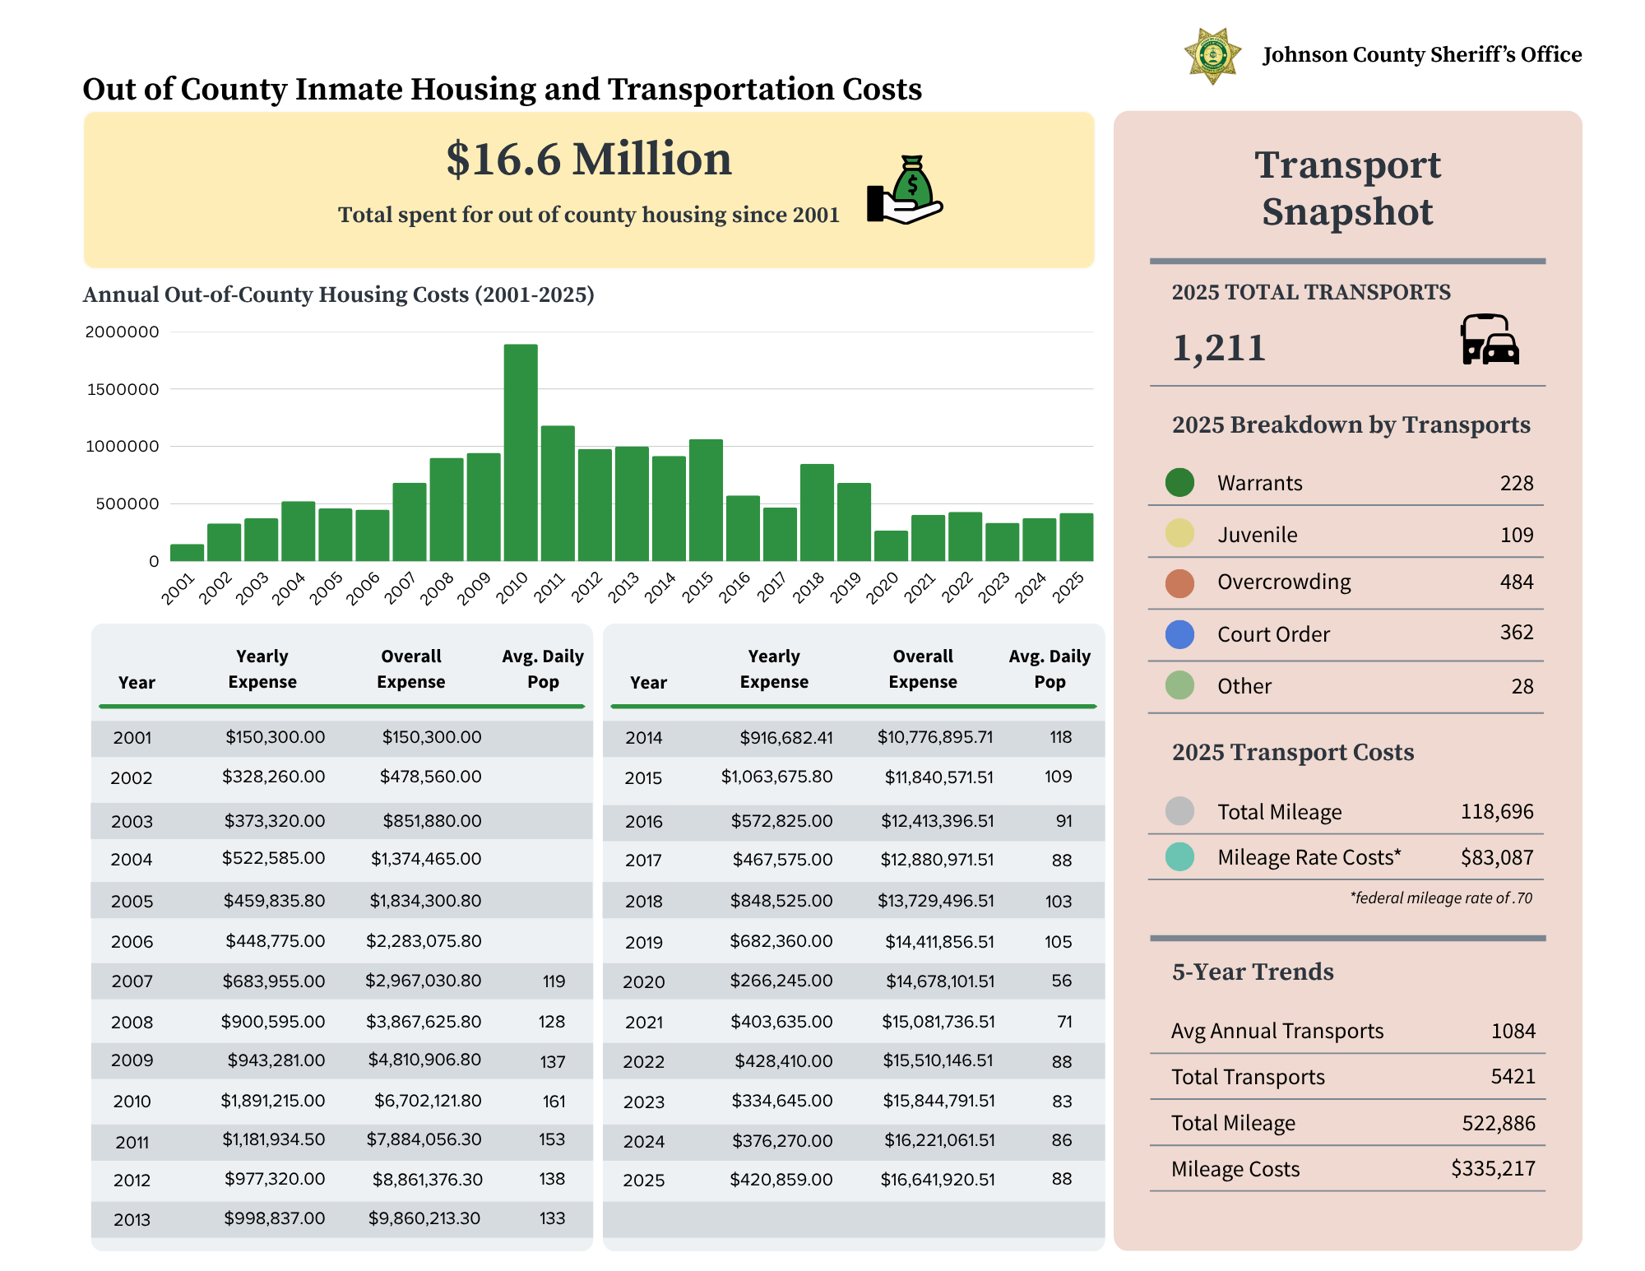Click the federal mileage rate footnote
This screenshot has width=1645, height=1271.
pos(1441,898)
